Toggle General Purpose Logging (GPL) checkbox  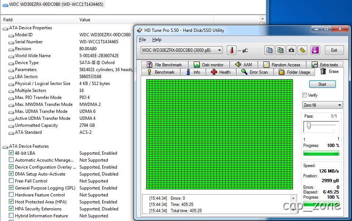click(11, 188)
